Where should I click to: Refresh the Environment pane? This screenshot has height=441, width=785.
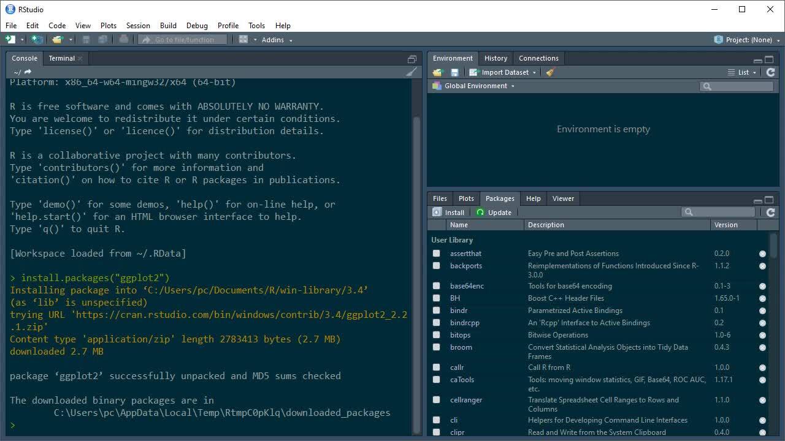[771, 72]
